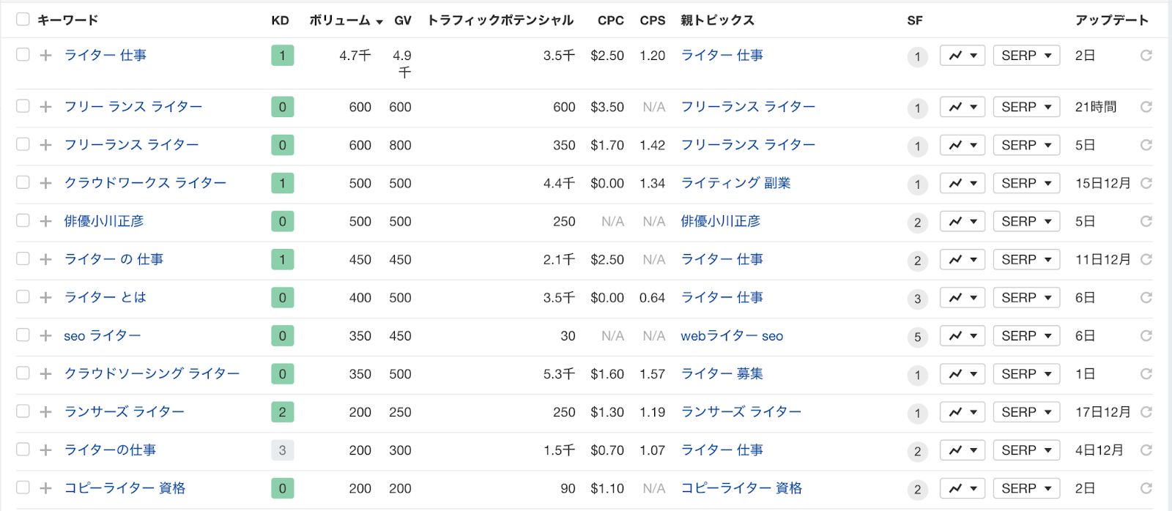This screenshot has width=1172, height=511.
Task: Add ライター 仕事 keyword with plus icon
Action: (45, 56)
